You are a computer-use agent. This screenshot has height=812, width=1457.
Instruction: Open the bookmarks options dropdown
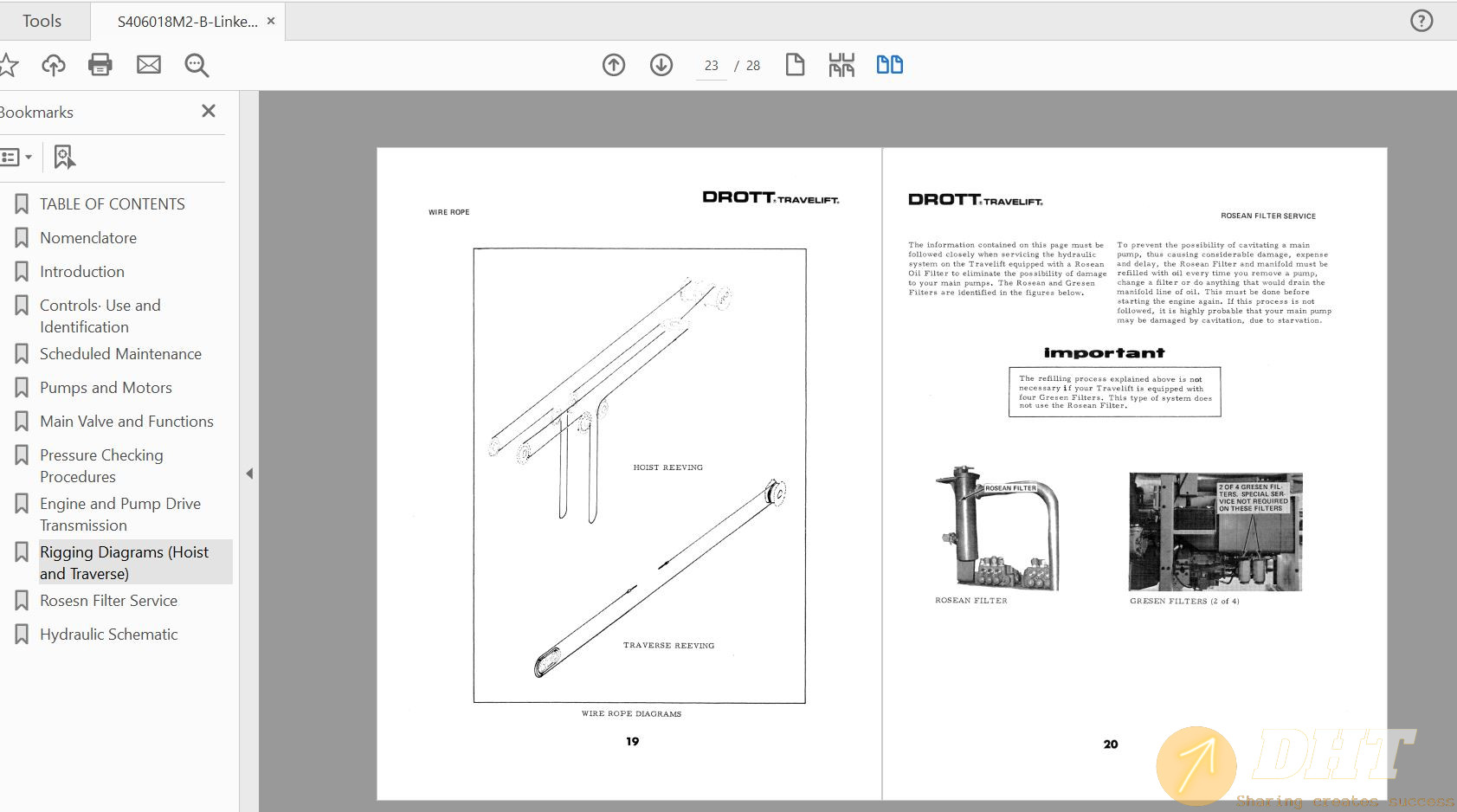tap(16, 157)
